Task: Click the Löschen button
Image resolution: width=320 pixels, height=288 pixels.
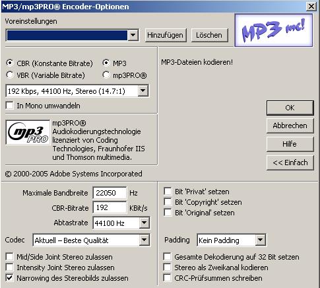Action: [209, 35]
